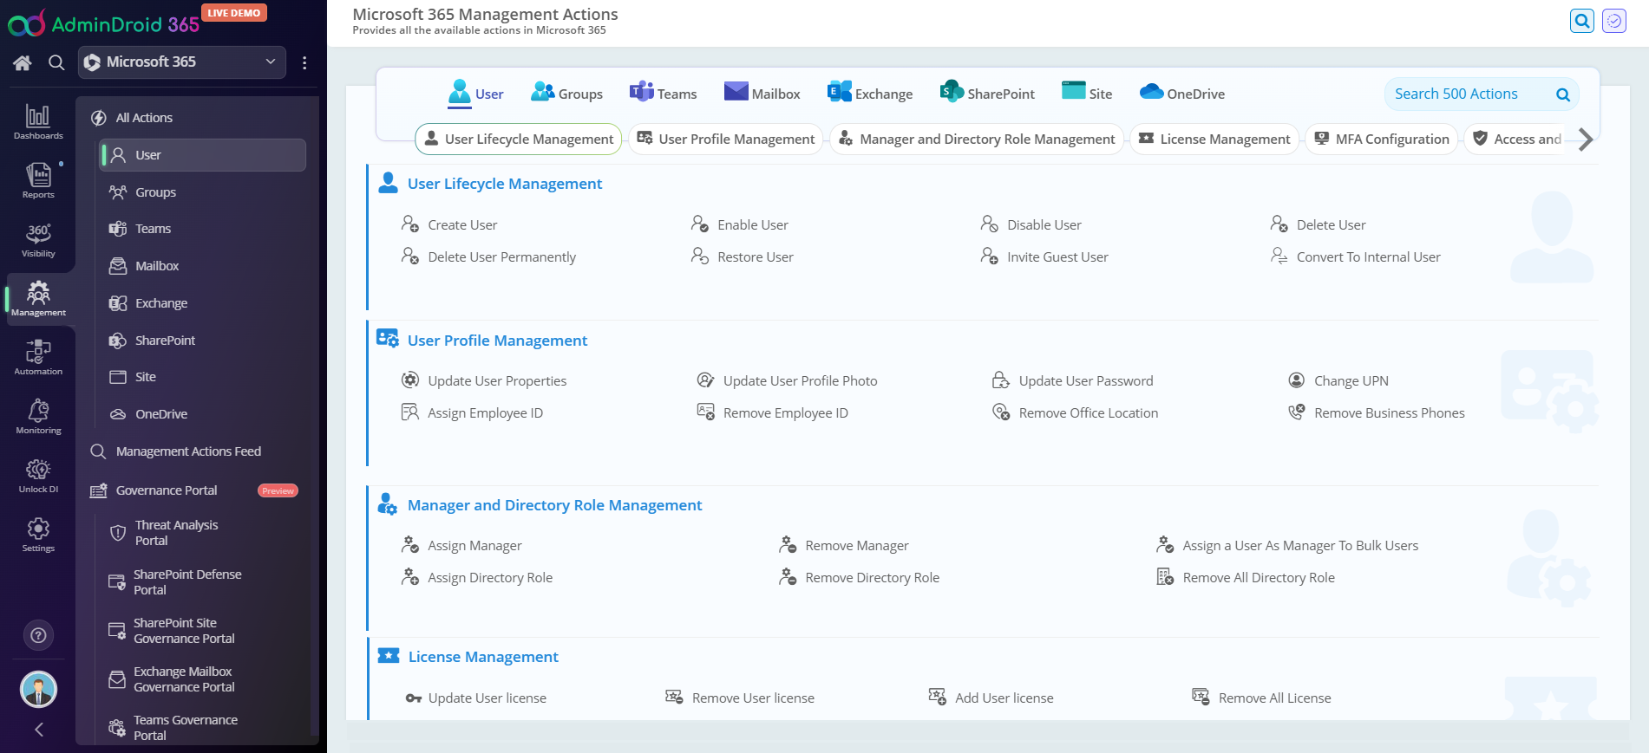Click the Update User Password action
Screen dimensions: 1649x753
[x=1085, y=381]
